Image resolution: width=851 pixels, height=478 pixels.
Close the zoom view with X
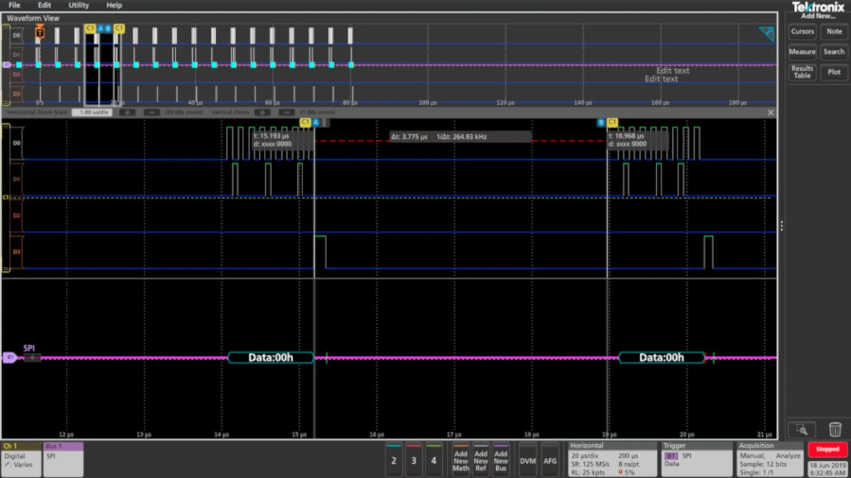(771, 113)
